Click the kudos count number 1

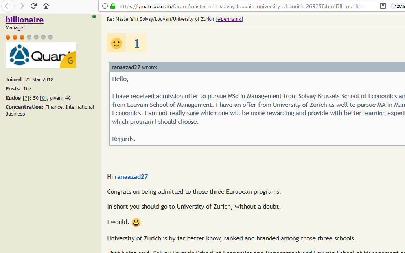click(x=137, y=43)
